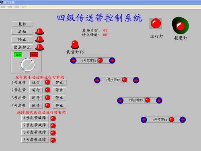Click the red lamp beside 4号皮带故障

(x=53, y=140)
